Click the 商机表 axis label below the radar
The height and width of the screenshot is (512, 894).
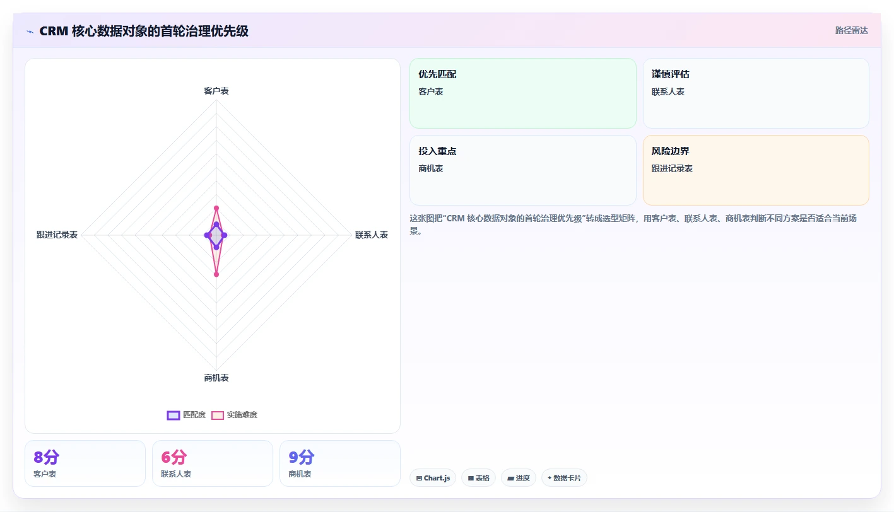pos(216,378)
